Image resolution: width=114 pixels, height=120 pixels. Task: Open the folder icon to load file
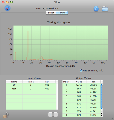[x=105, y=9]
